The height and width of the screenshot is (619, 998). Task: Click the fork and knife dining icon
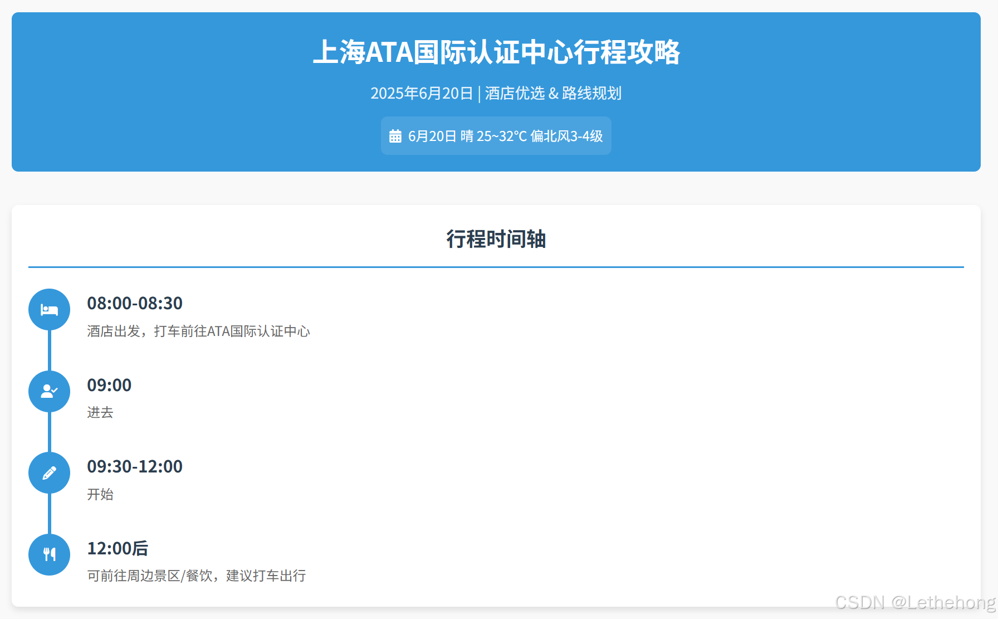[x=49, y=554]
